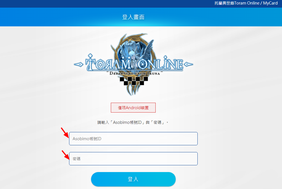Click the right diamond ornament of the logo
The height and width of the screenshot is (189, 282).
coord(188,64)
